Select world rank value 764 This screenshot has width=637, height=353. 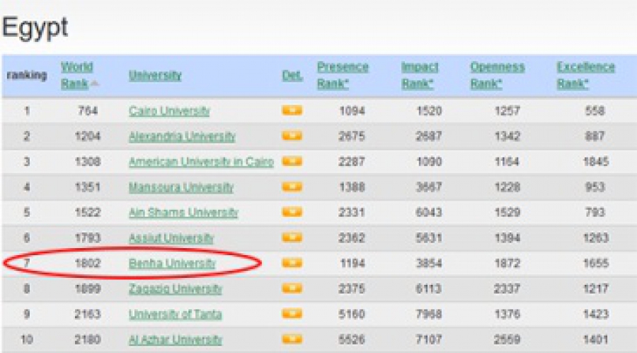pyautogui.click(x=88, y=111)
